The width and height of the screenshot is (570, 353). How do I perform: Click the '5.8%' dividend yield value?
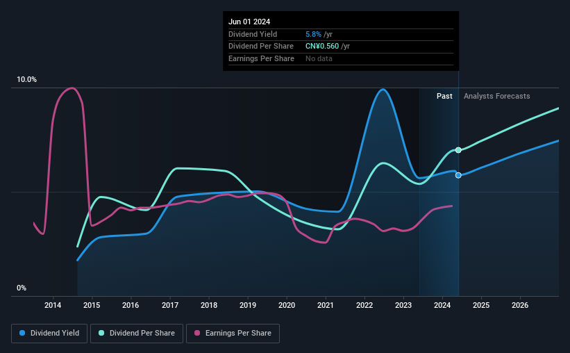point(313,34)
